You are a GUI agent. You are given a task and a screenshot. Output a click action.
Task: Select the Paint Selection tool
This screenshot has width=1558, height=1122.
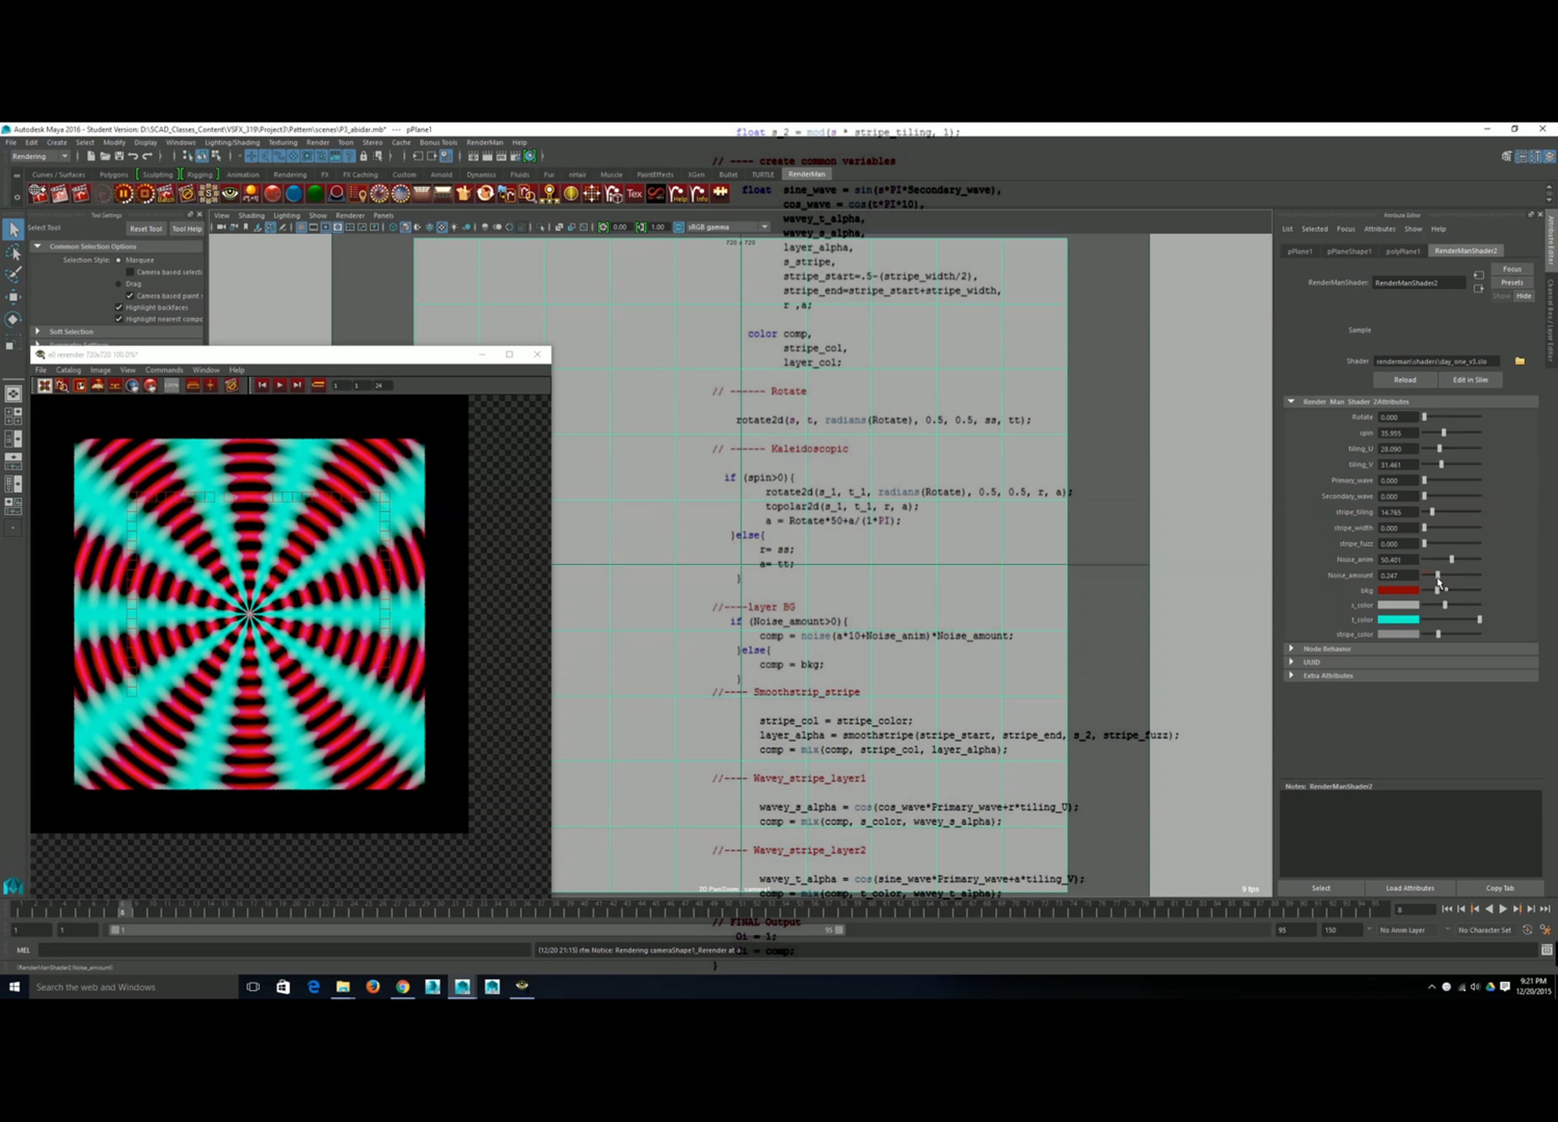[13, 274]
